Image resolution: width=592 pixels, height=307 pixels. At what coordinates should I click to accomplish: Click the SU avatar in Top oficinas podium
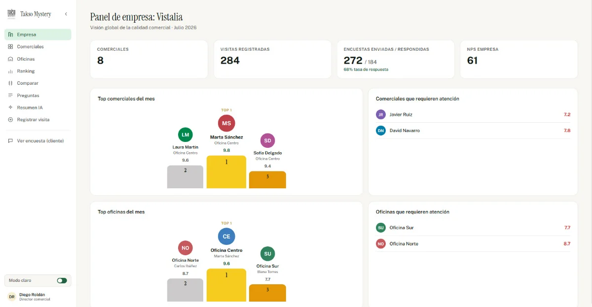267,254
